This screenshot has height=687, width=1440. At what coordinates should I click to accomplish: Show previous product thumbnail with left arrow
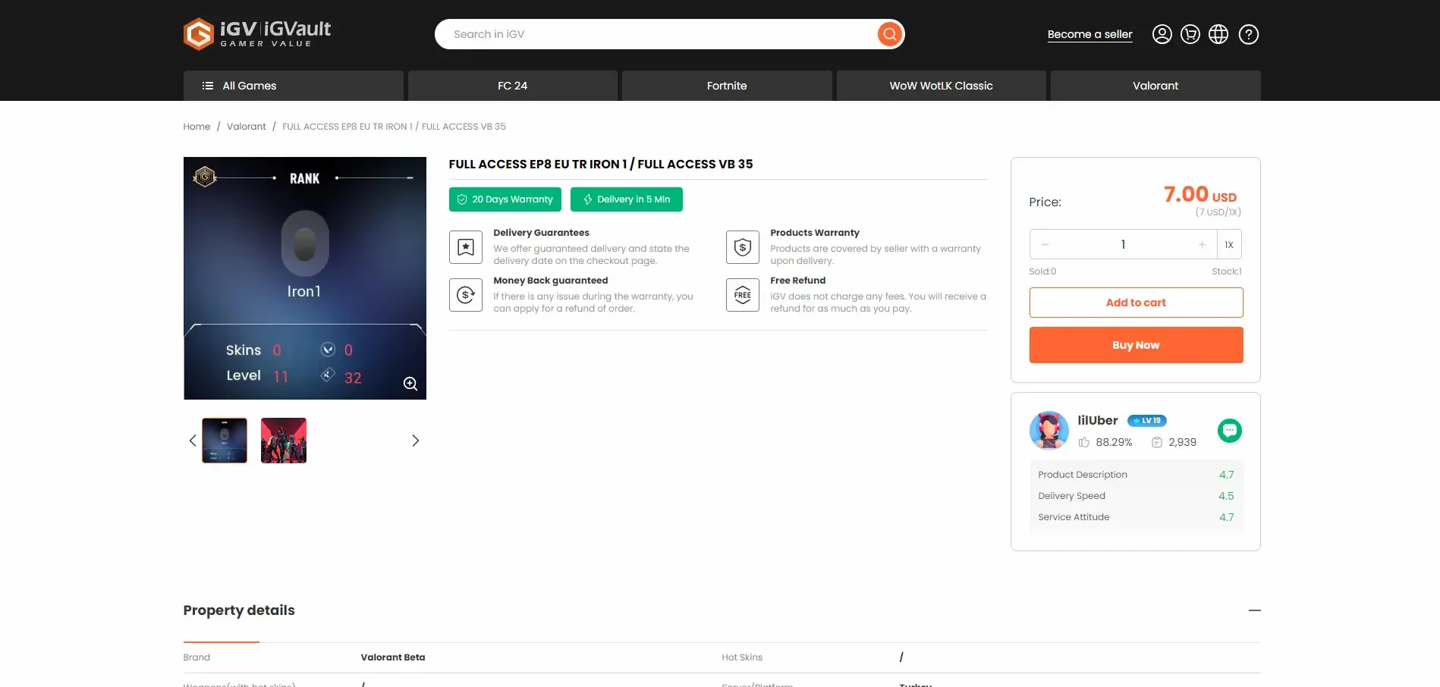point(193,441)
